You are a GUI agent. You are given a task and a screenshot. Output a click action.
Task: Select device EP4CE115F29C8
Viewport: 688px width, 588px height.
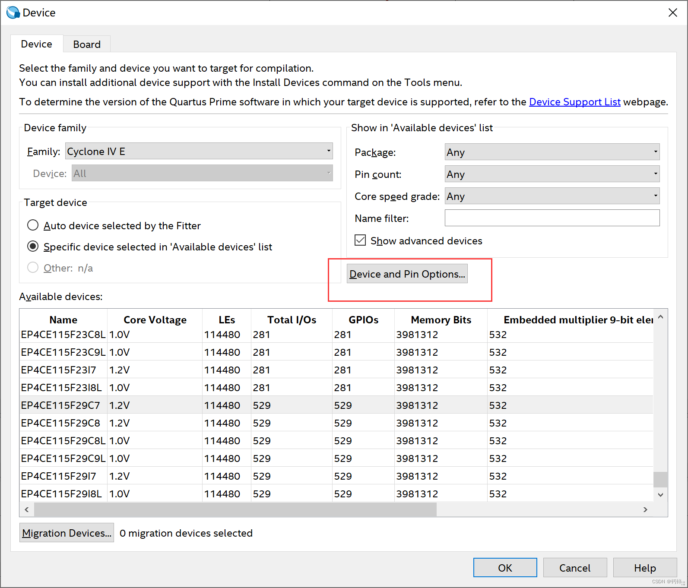pos(336,423)
